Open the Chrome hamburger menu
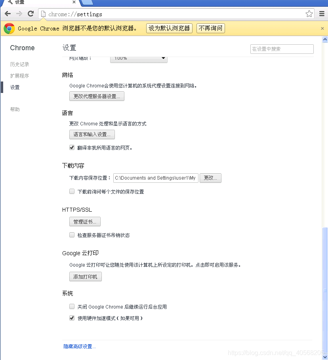This screenshot has height=360, width=328. coord(322,14)
